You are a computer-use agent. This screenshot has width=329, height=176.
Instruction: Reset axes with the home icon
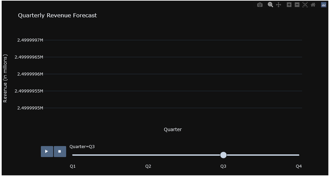pyautogui.click(x=313, y=5)
